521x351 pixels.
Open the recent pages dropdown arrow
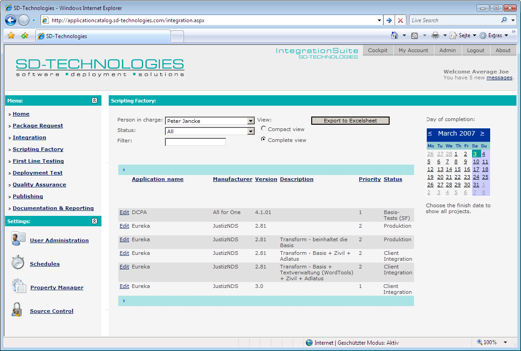tap(34, 20)
